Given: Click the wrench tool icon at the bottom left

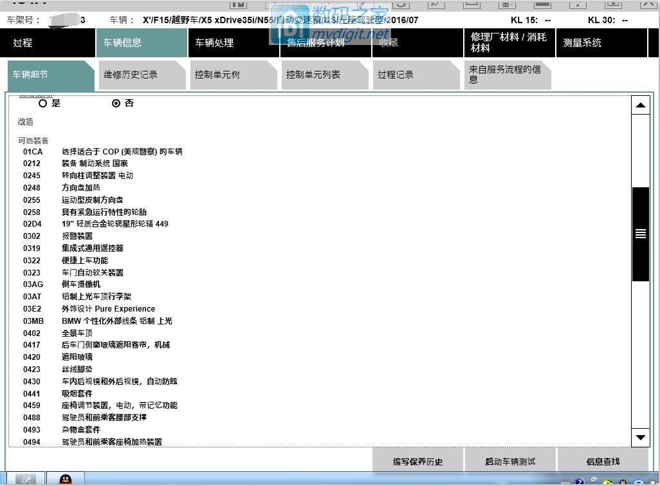Looking at the screenshot, I should [x=26, y=480].
